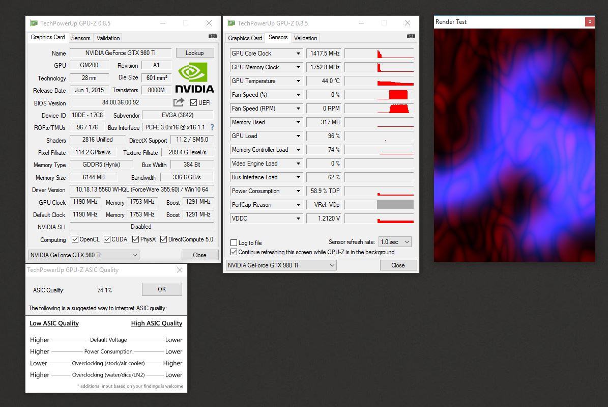Open the PerfCap Reason sensor dropdown

298,205
